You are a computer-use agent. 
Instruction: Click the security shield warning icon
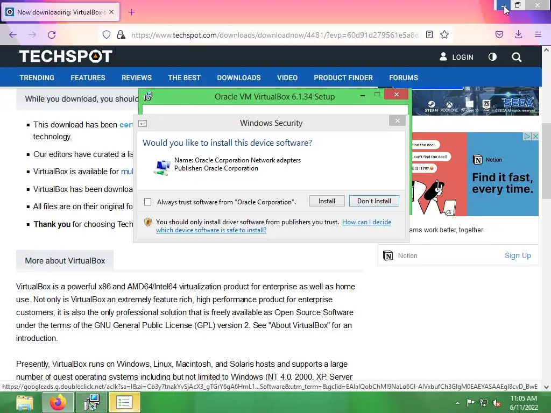click(x=148, y=222)
